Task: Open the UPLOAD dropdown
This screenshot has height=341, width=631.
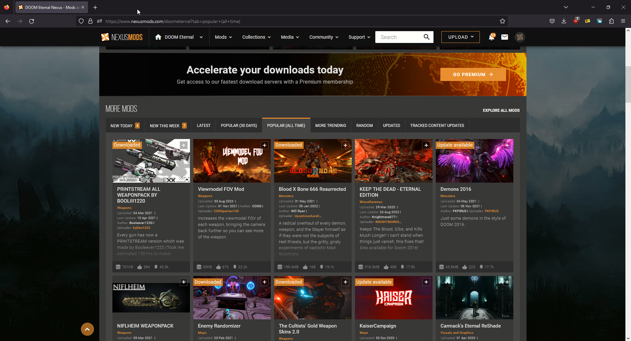Action: click(x=460, y=37)
